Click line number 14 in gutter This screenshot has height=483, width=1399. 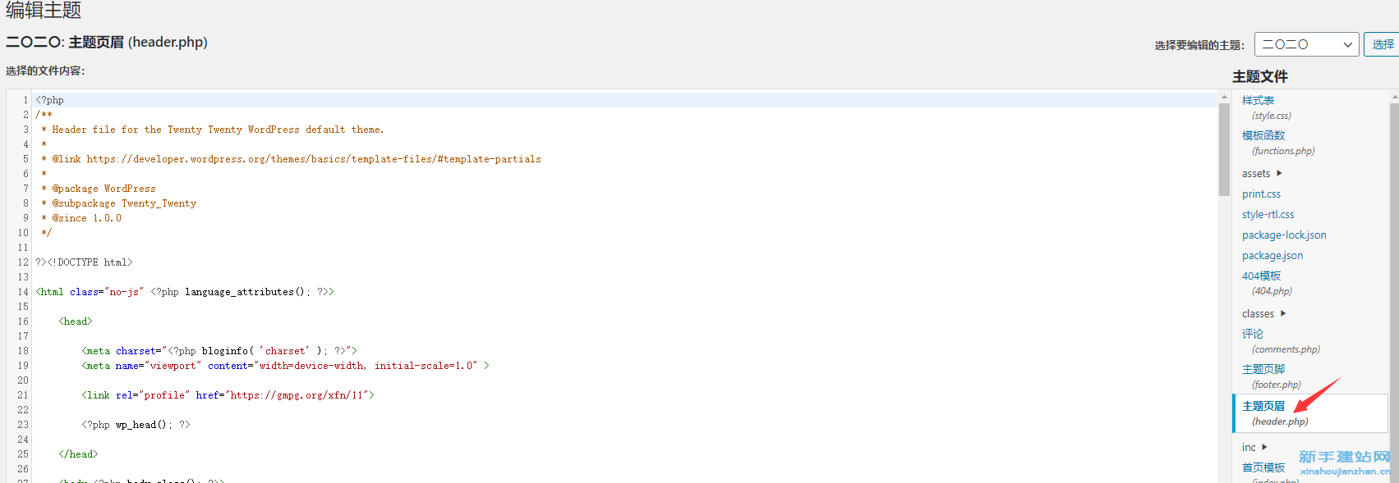click(23, 292)
